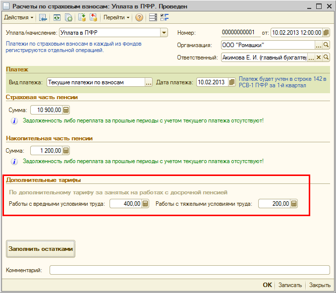Image resolution: width=336 pixels, height=293 pixels.
Task: Click the OK button
Action: click(x=267, y=285)
